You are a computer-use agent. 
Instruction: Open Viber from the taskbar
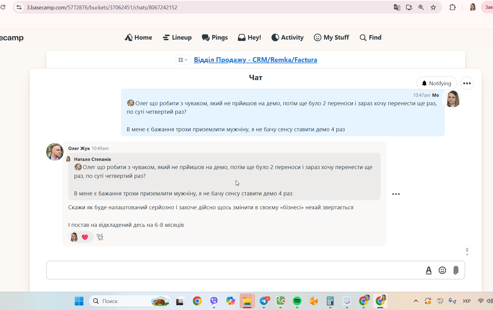pos(214,301)
